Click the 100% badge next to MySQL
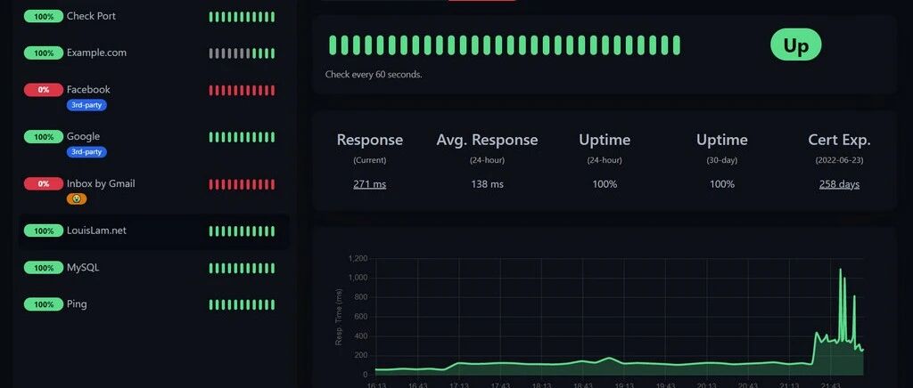This screenshot has height=388, width=913. 43,268
